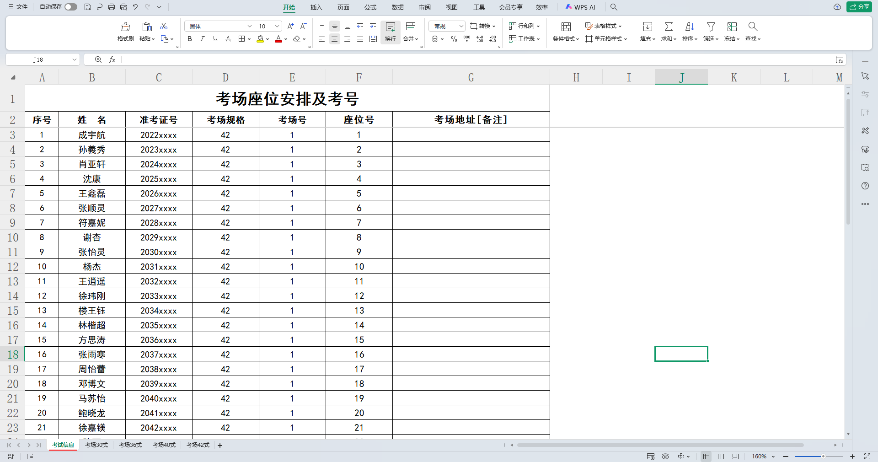
Task: Toggle wrap text (换行) button
Action: pyautogui.click(x=390, y=31)
